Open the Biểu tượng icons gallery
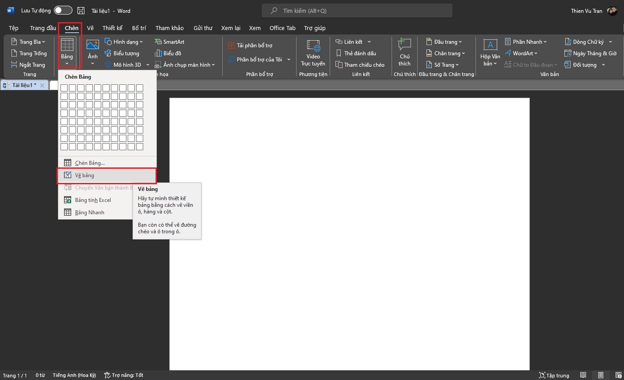The width and height of the screenshot is (624, 380). pos(122,53)
